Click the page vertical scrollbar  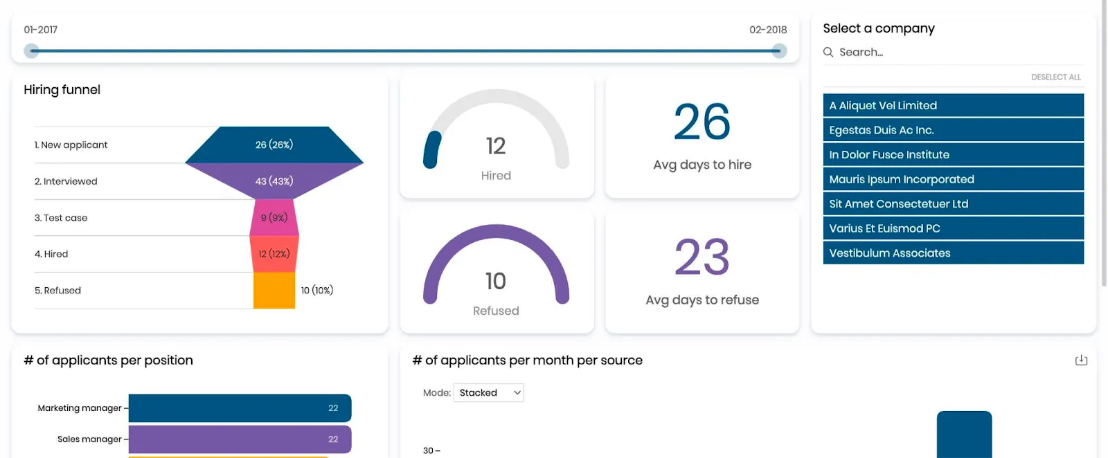click(x=1104, y=142)
